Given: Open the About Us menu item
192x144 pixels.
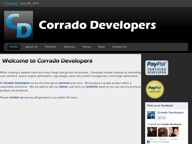Looking at the screenshot, I should click(31, 47).
